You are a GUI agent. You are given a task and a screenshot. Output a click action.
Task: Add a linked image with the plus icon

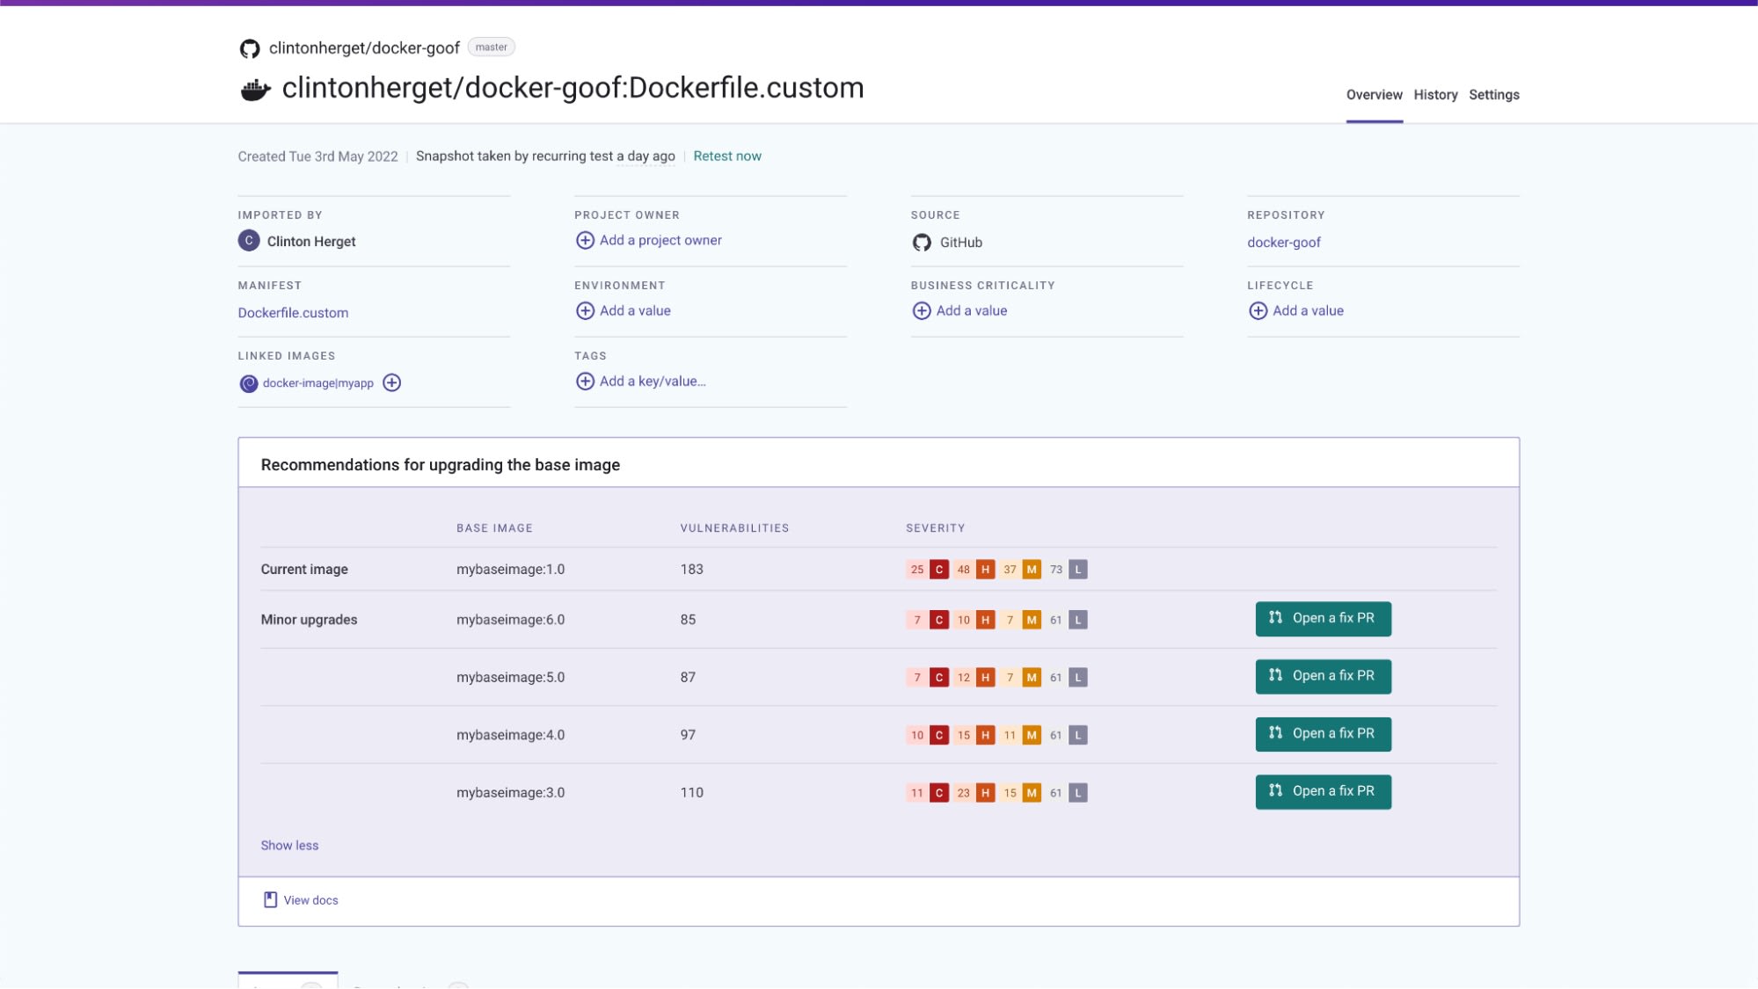point(392,382)
